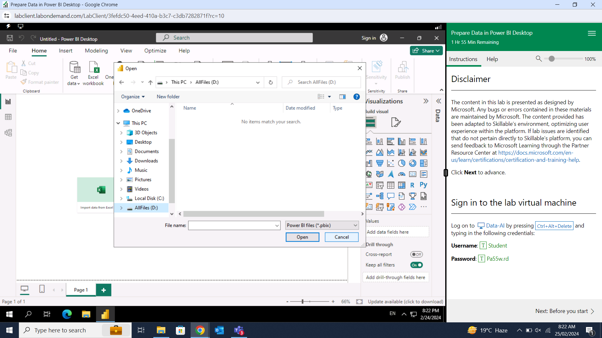
Task: Open the Format visual pane brush icon
Action: pos(396,122)
